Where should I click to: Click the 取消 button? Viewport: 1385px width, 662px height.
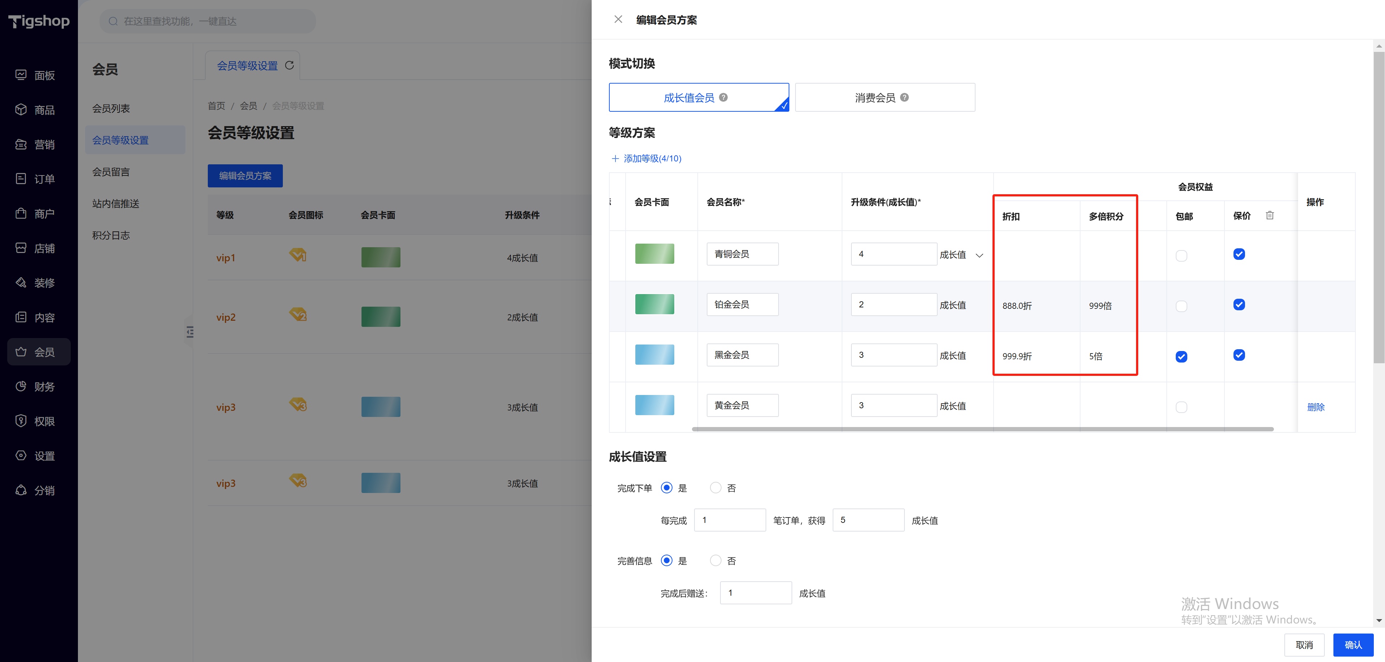tap(1304, 645)
